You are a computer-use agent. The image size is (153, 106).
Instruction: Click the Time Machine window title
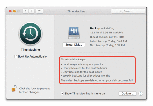76,11
